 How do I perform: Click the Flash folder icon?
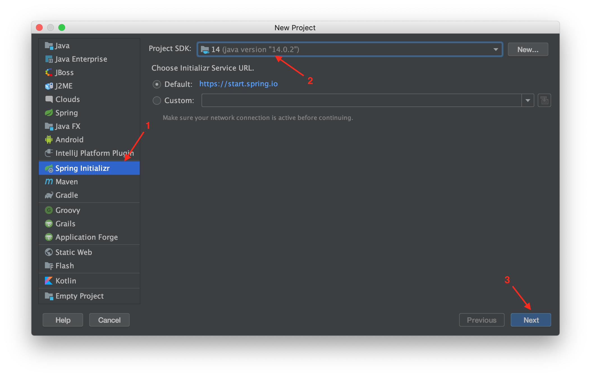(x=49, y=266)
